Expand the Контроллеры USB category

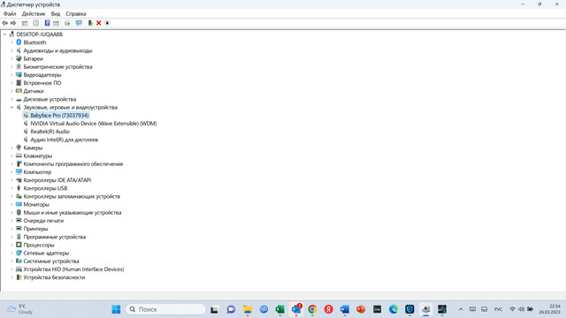[x=11, y=188]
